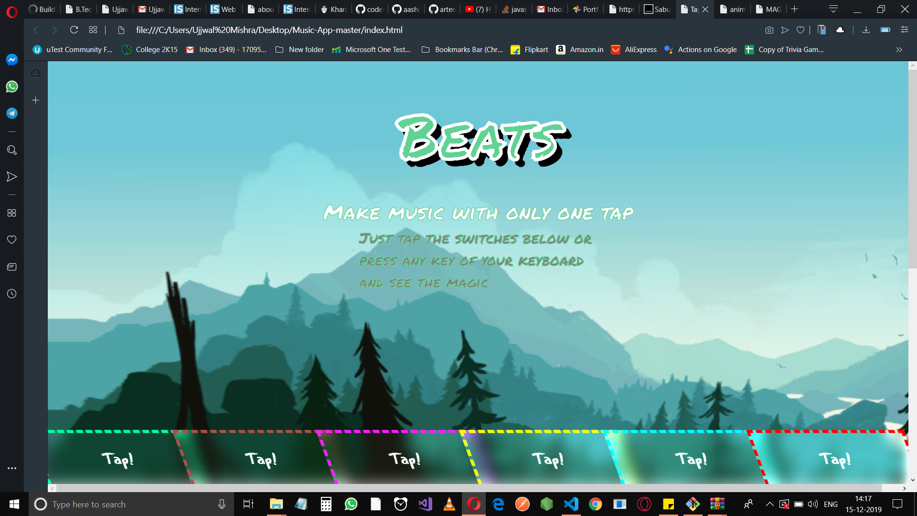Take a snapshot with the camera icon
This screenshot has width=917, height=516.
[769, 30]
